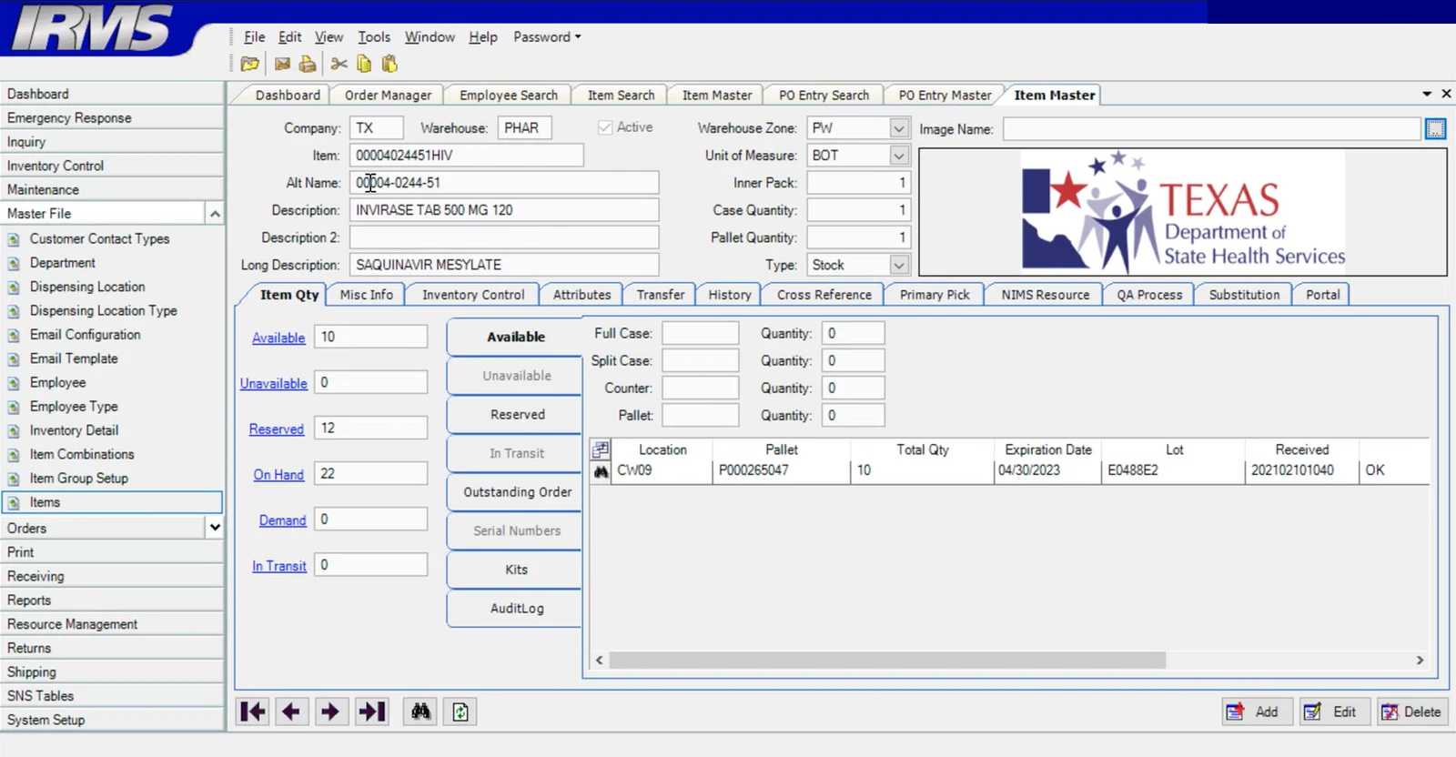Click the grid icon in table header

[x=601, y=449]
